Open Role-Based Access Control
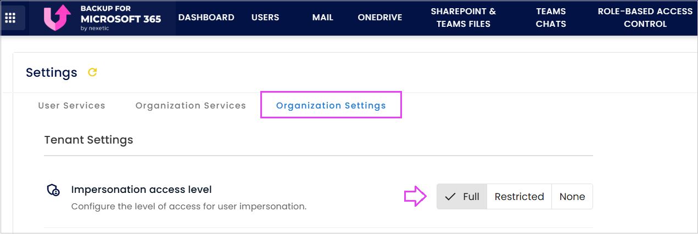This screenshot has width=698, height=234. (x=645, y=18)
